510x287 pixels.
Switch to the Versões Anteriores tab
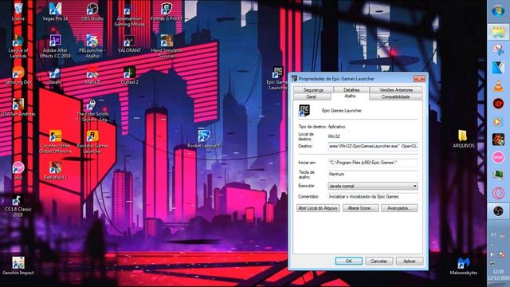pos(396,89)
